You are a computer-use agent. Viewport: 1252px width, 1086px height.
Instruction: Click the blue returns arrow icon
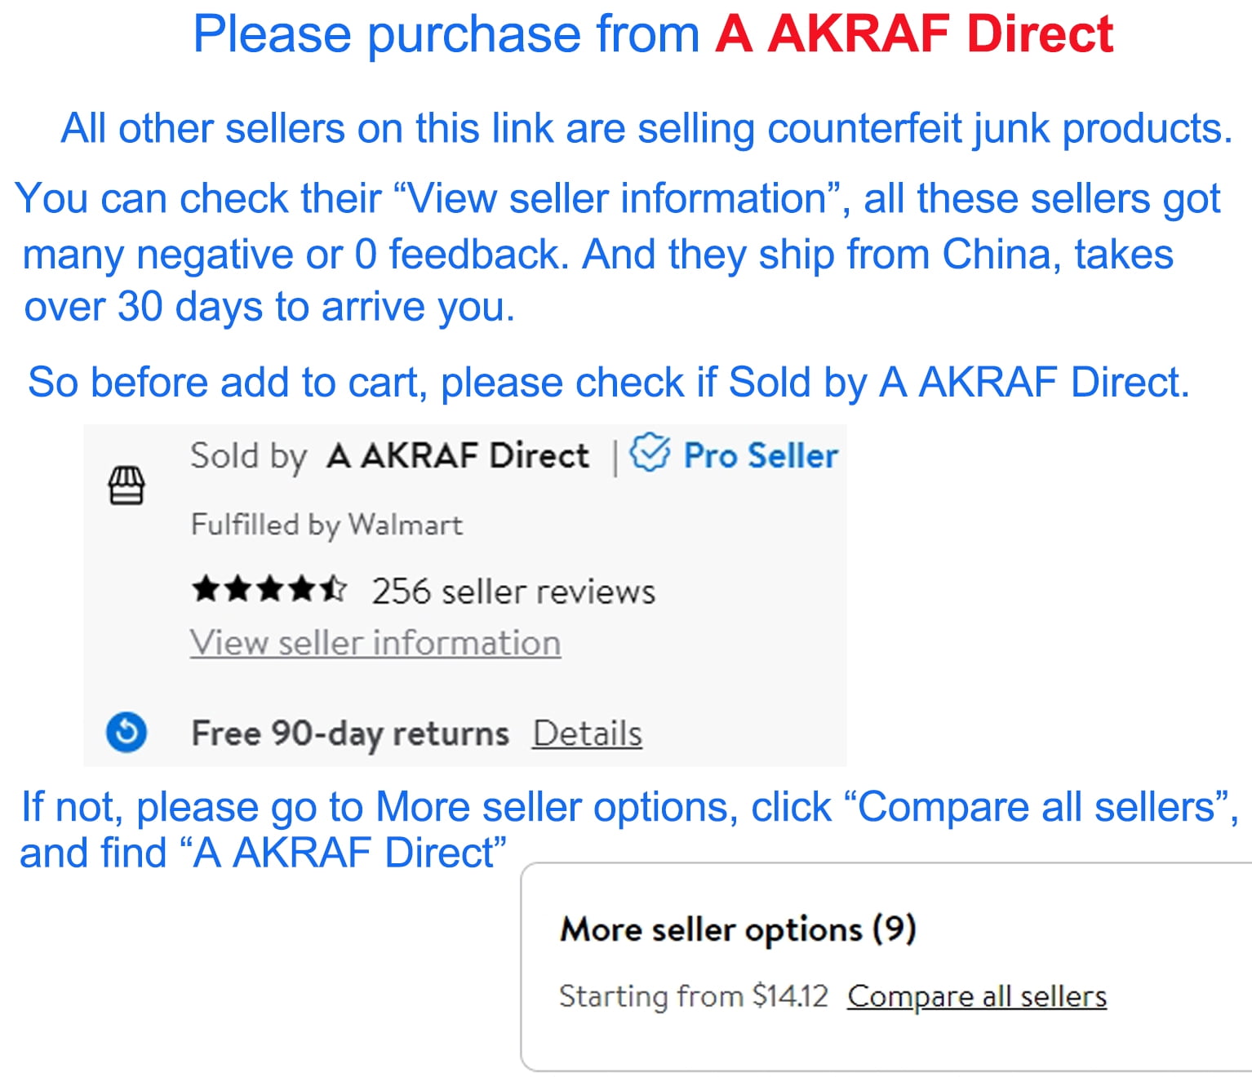click(x=127, y=732)
